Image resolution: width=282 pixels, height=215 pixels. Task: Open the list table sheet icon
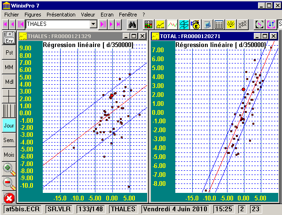(219, 24)
